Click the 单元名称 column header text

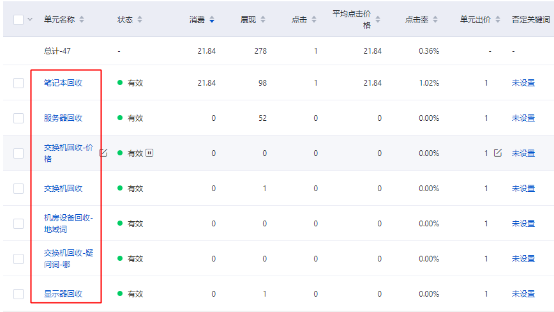59,19
